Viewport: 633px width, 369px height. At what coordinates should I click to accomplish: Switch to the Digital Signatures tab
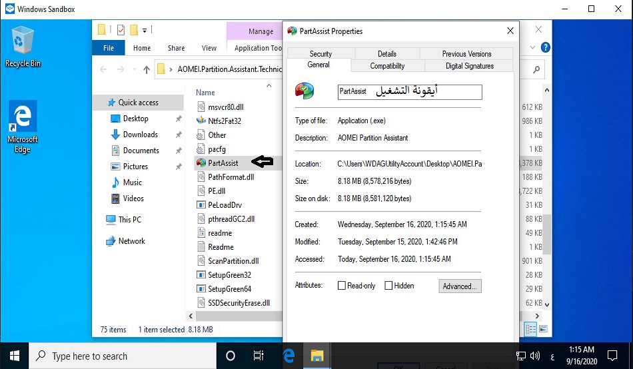[x=469, y=66]
